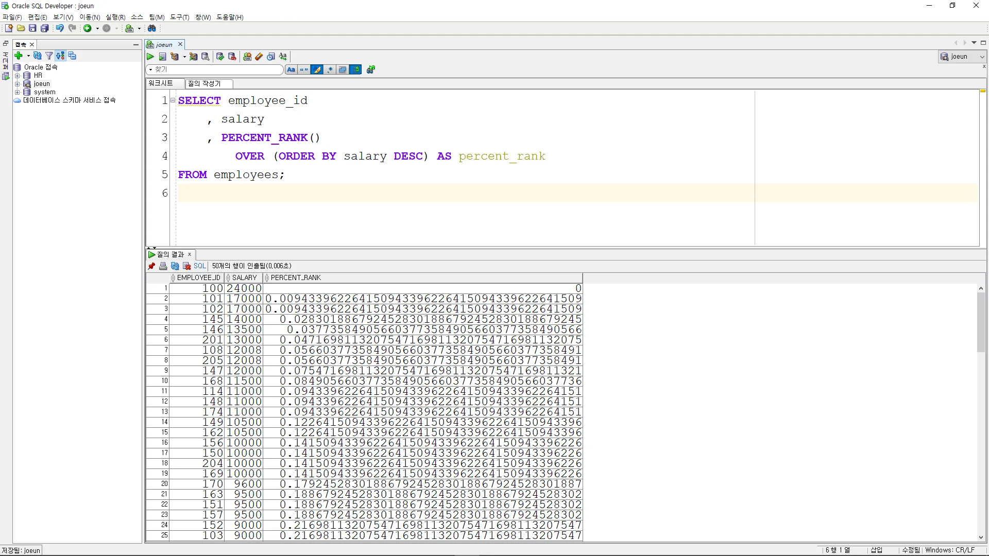
Task: Click the Save All toolbar icon
Action: (x=45, y=28)
